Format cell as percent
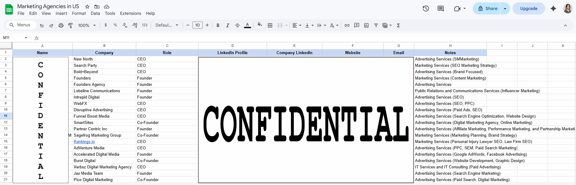This screenshot has width=576, height=185. 115,25
